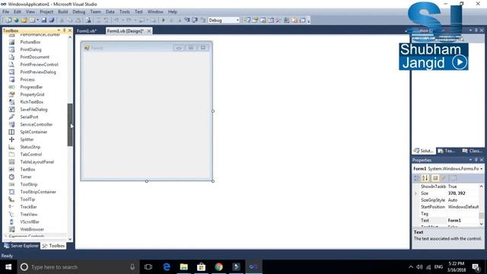Select the Splitter control icon
This screenshot has width=487, height=274.
click(12, 139)
